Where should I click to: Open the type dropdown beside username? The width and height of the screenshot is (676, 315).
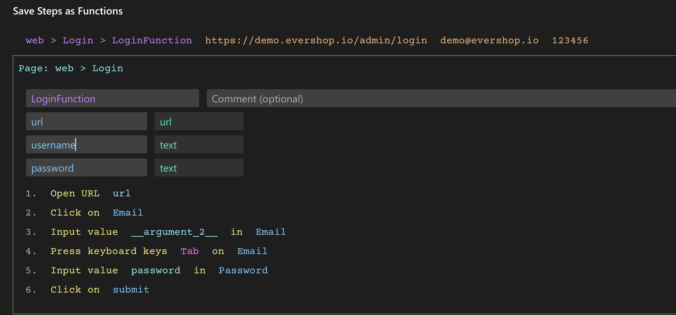click(199, 145)
